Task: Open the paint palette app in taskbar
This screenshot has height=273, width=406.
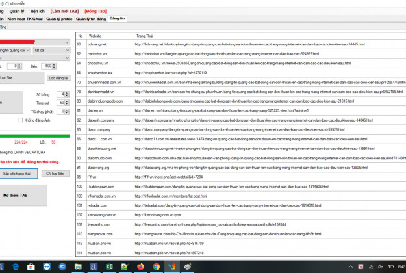Action: coord(188,266)
